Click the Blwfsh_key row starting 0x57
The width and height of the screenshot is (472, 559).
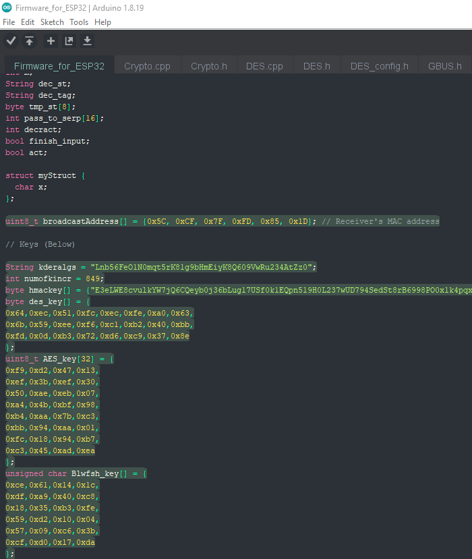[53, 531]
